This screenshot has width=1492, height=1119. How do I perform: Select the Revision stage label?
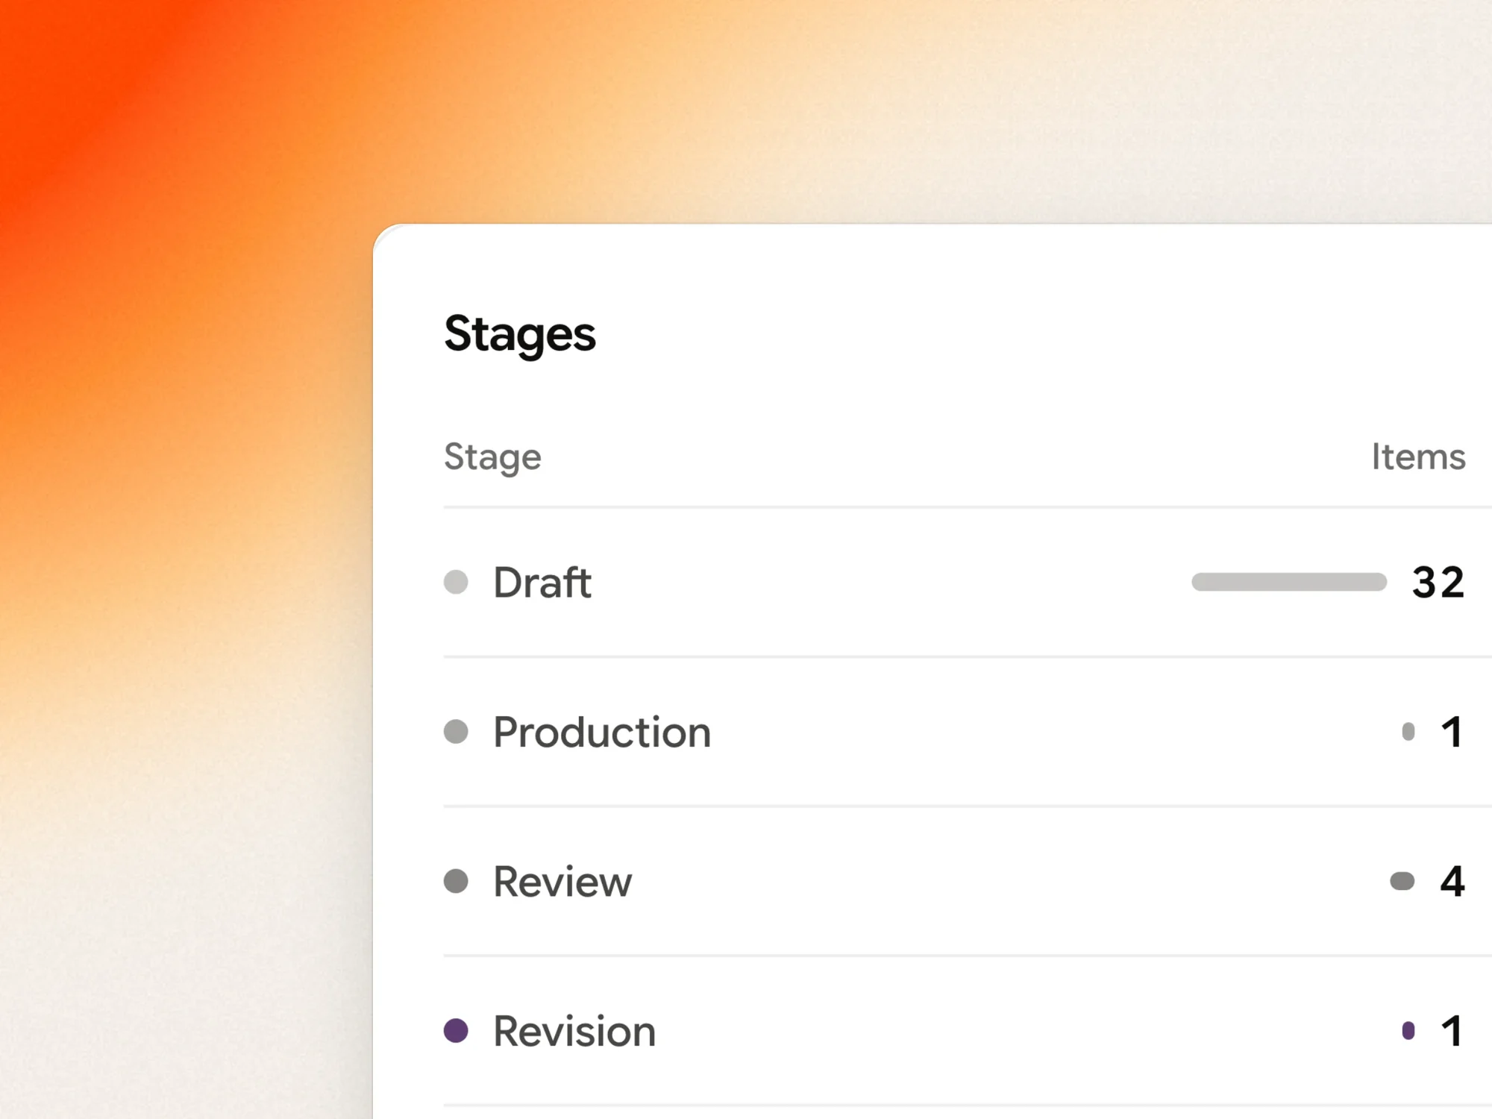574,1031
